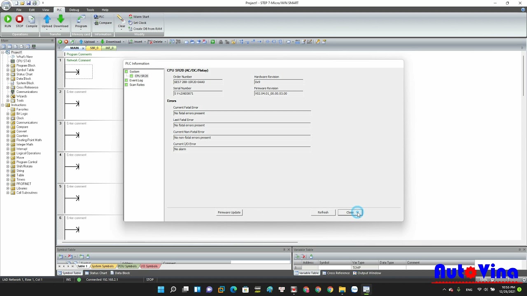Viewport: 527px width, 296px height.
Task: Click the Close button in PLC Information
Action: coord(350,213)
